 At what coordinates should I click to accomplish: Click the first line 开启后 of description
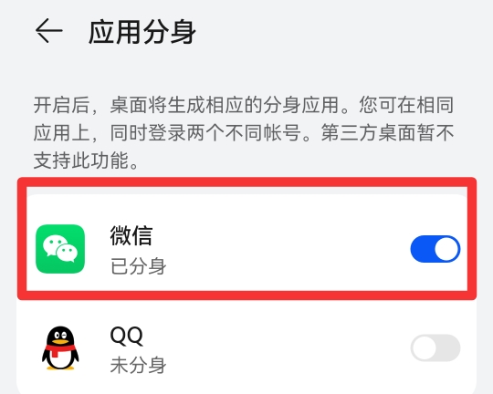(x=244, y=105)
